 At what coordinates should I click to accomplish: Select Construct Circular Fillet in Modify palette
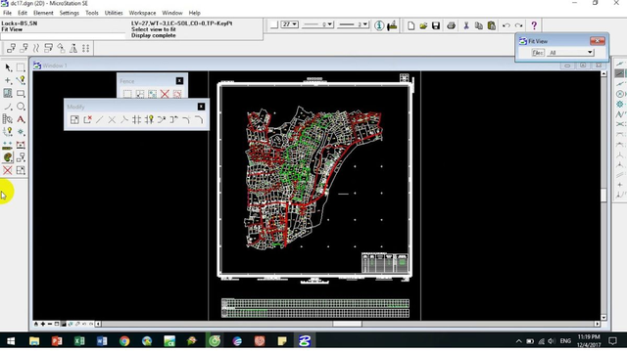[186, 119]
